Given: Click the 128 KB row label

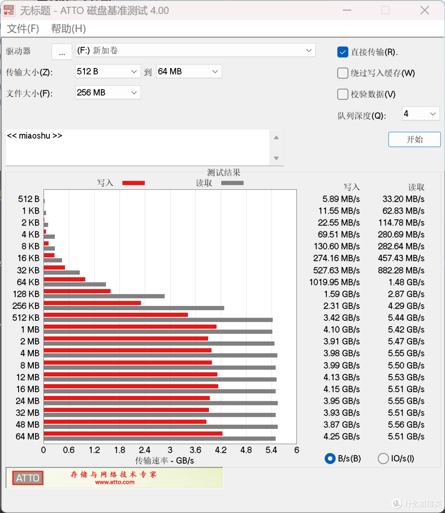Looking at the screenshot, I should pyautogui.click(x=26, y=294).
